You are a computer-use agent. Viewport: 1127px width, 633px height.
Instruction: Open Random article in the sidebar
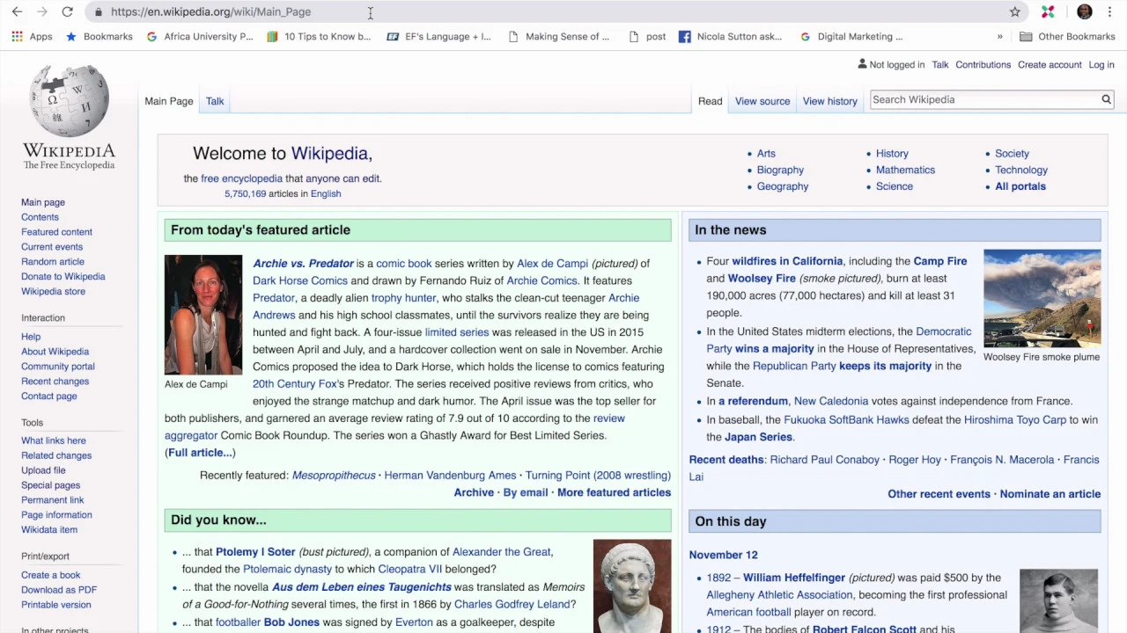(x=53, y=262)
